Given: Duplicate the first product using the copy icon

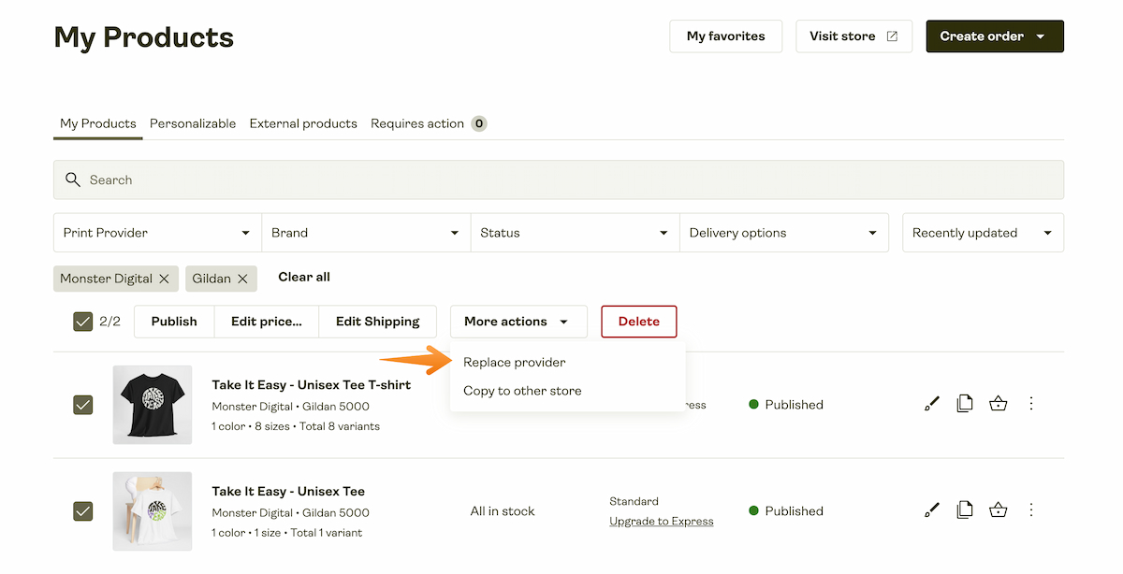Looking at the screenshot, I should pyautogui.click(x=965, y=403).
